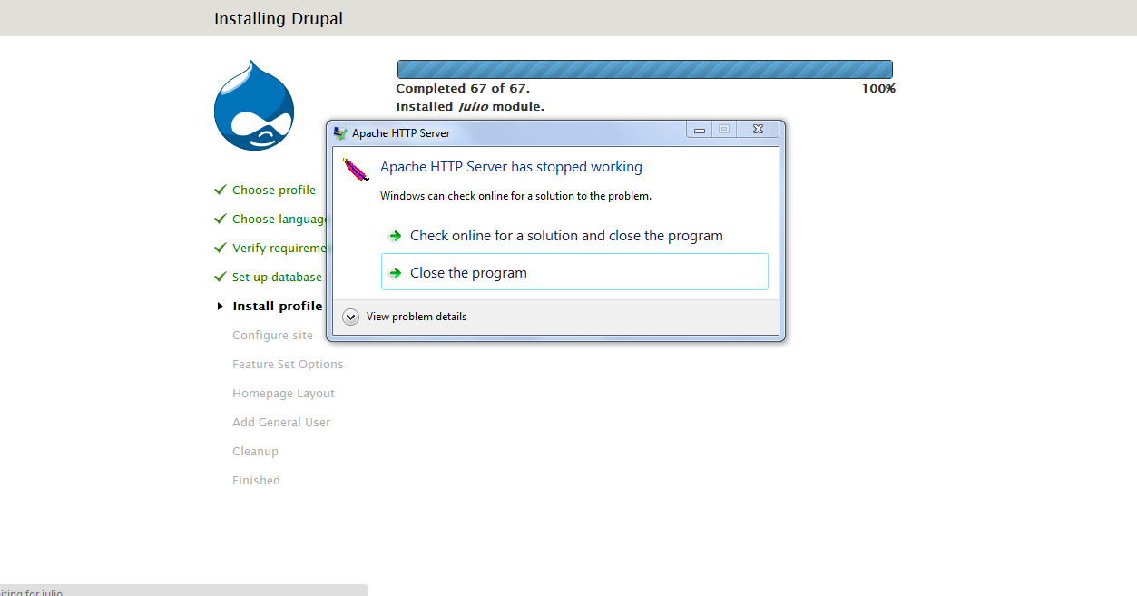Viewport: 1137px width, 596px height.
Task: Choose Check online for a solution and close
Action: pyautogui.click(x=574, y=236)
